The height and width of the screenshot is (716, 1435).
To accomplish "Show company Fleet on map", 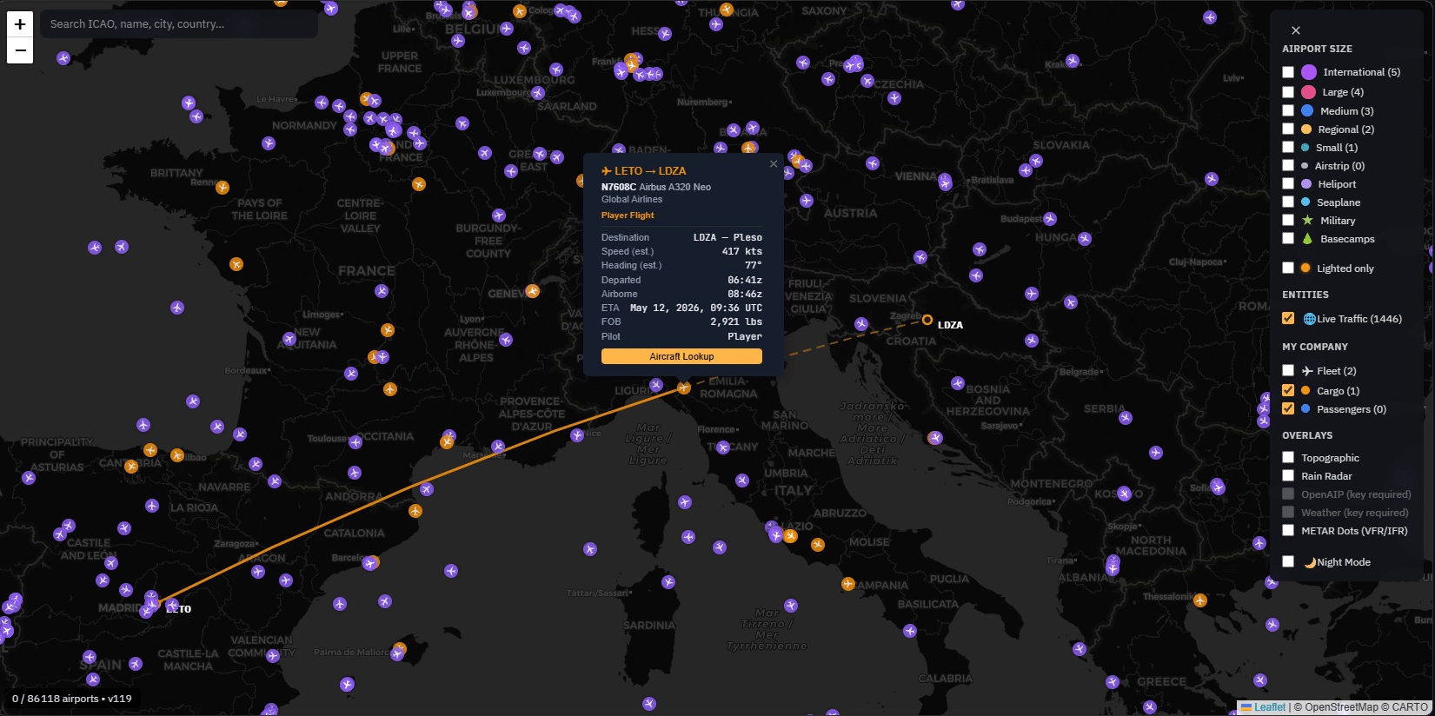I will pos(1288,371).
